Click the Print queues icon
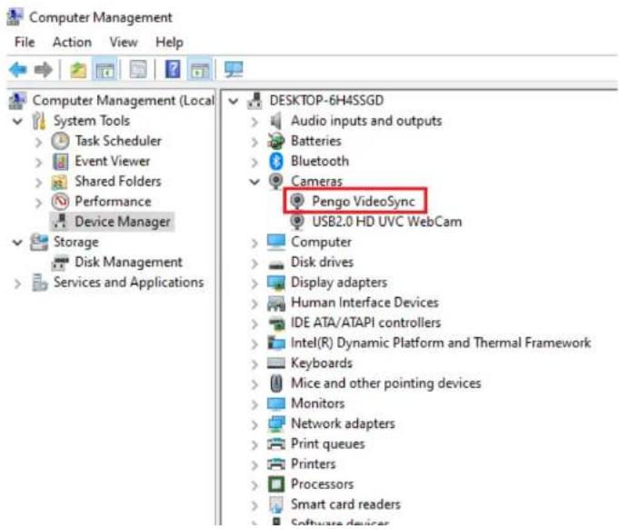This screenshot has width=619, height=529. (x=276, y=444)
